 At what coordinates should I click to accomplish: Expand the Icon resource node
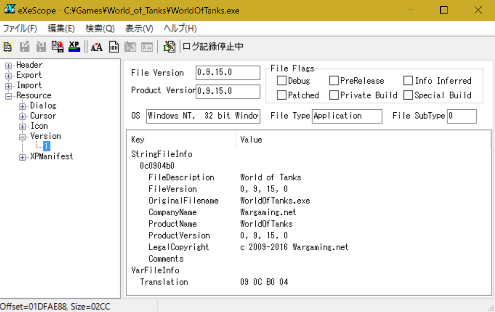click(x=22, y=126)
